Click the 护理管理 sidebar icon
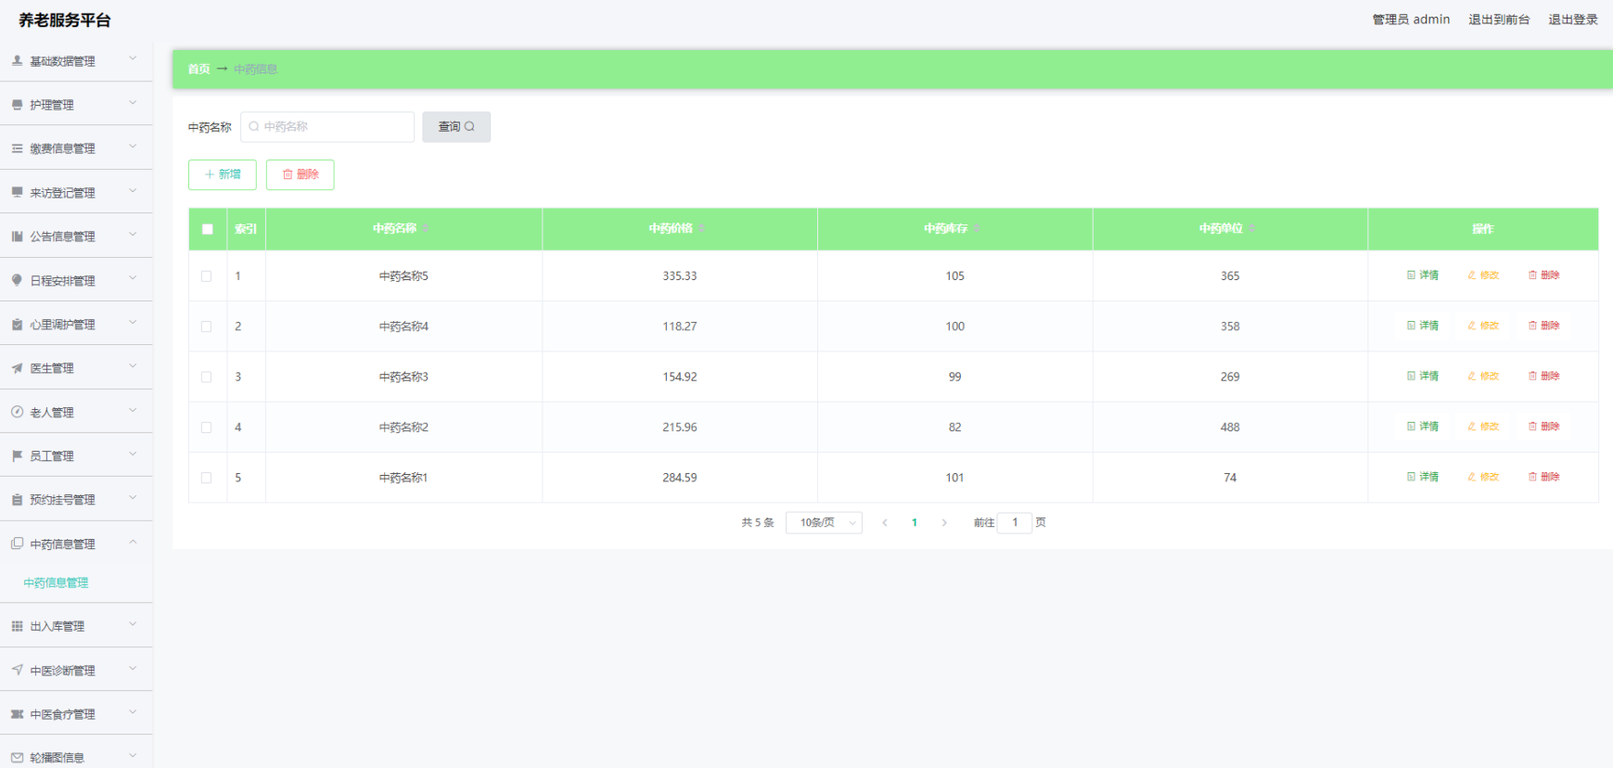The image size is (1613, 768). click(17, 105)
